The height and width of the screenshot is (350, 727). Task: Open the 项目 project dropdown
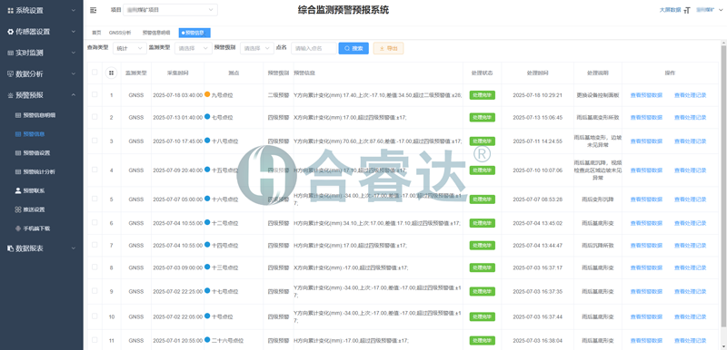(170, 10)
